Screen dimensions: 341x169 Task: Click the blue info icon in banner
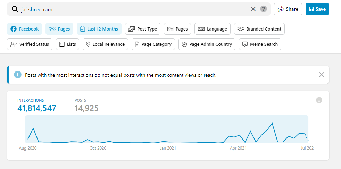coord(17,75)
